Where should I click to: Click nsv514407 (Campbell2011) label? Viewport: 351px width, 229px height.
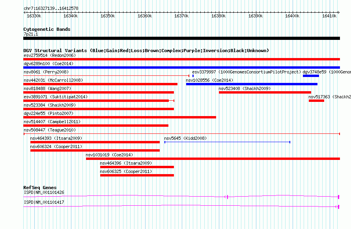(x=52, y=122)
